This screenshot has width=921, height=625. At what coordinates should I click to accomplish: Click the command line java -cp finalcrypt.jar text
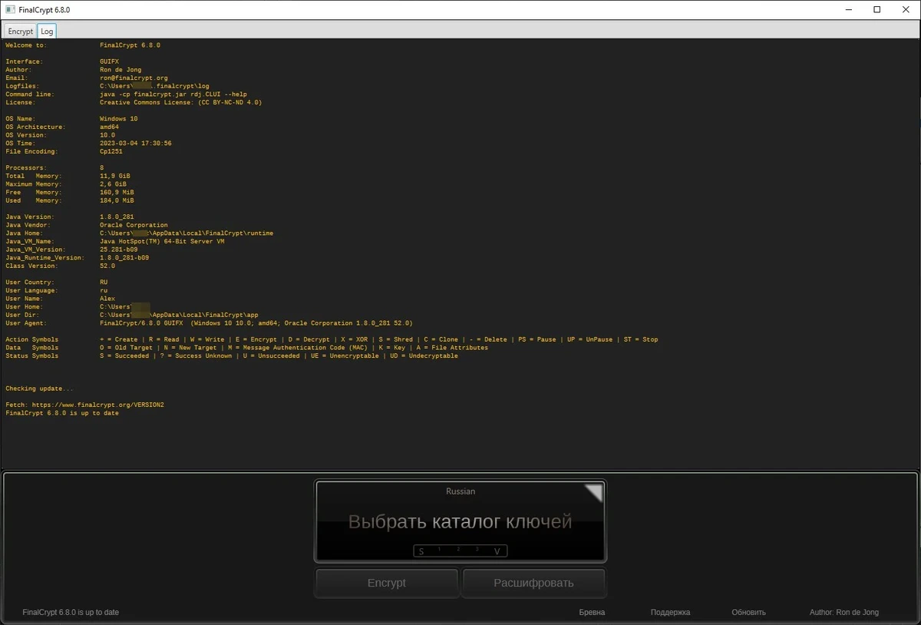(173, 94)
